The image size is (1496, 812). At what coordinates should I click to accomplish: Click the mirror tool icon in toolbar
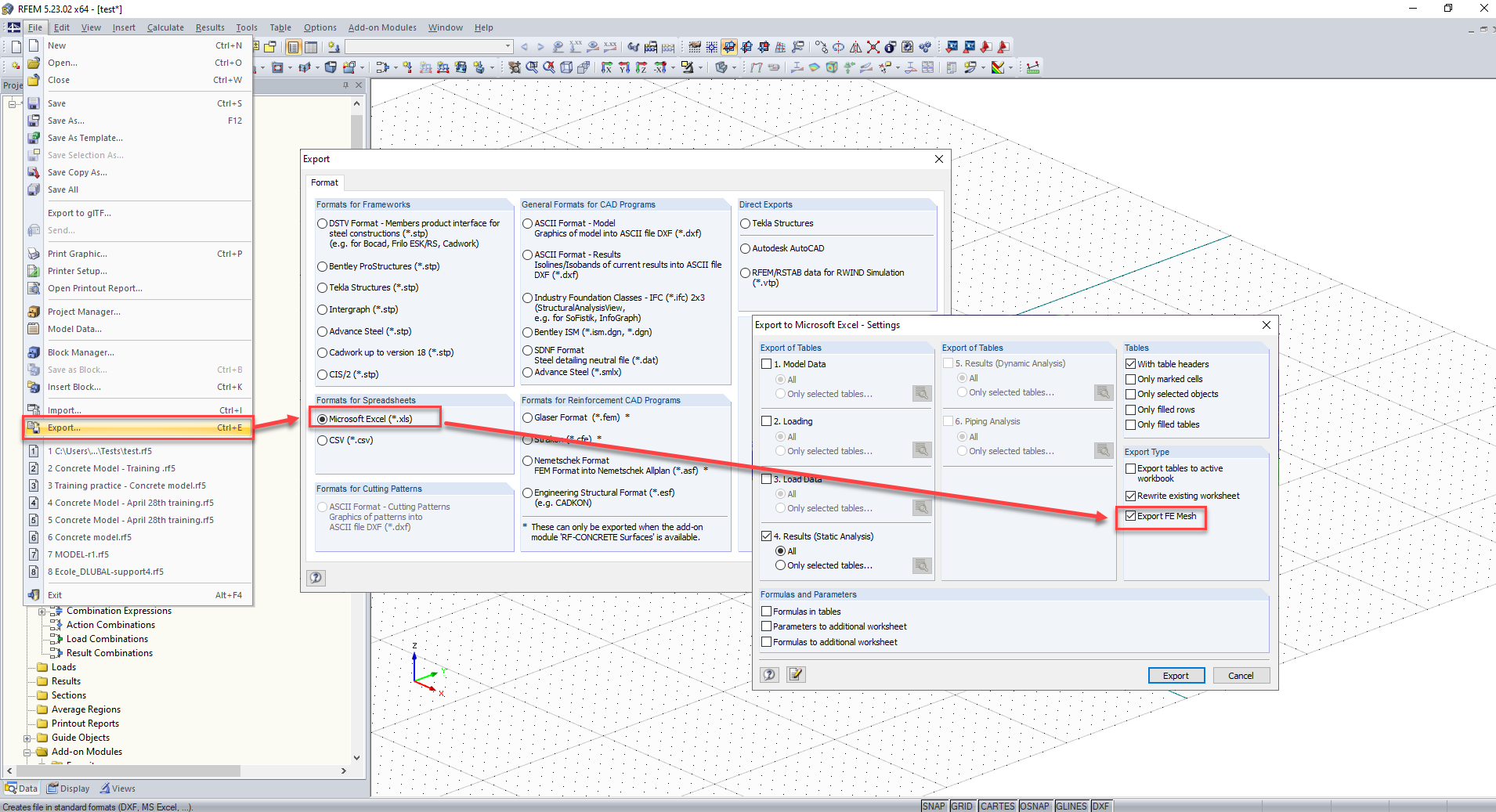(x=855, y=47)
